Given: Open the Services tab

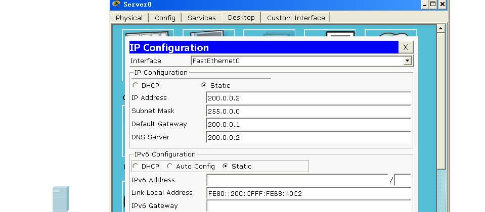Looking at the screenshot, I should [202, 18].
